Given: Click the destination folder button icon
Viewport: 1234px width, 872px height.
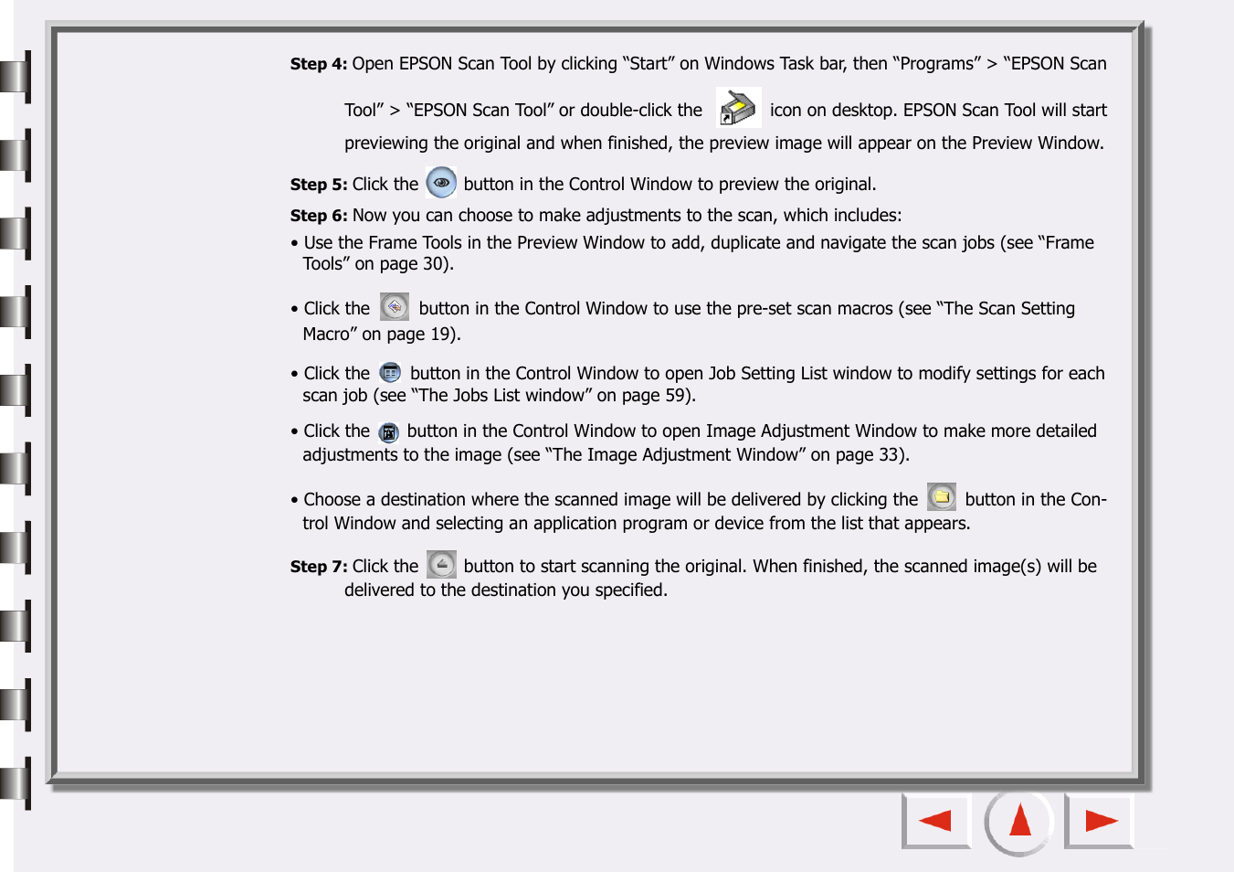Looking at the screenshot, I should [942, 497].
